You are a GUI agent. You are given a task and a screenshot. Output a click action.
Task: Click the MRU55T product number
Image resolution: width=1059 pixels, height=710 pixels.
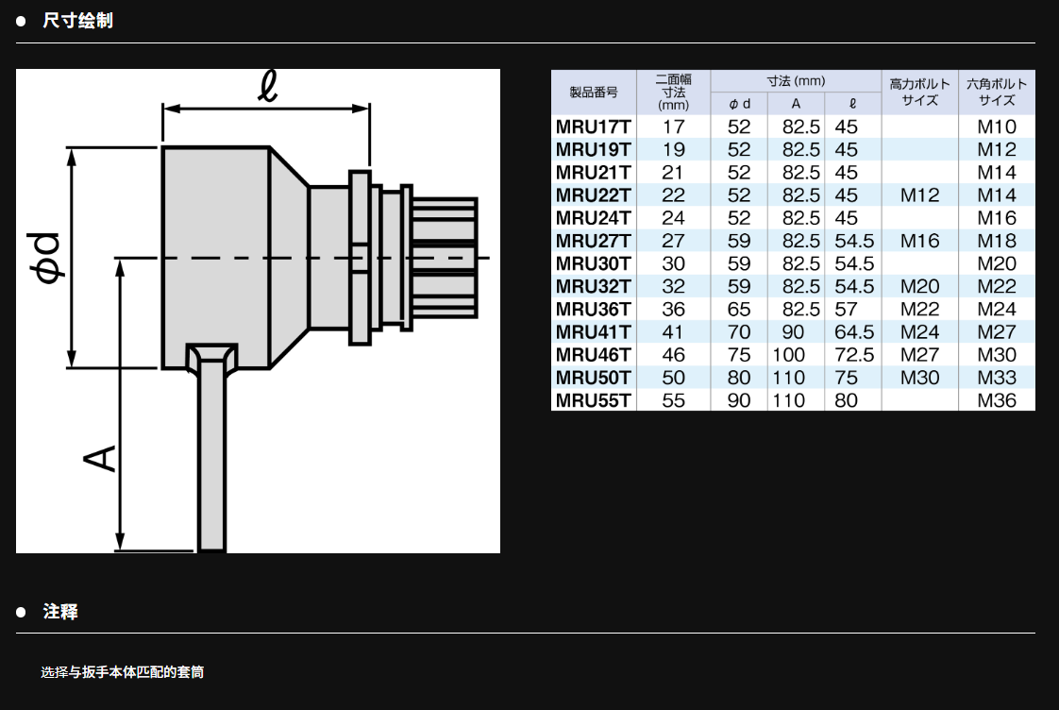593,400
